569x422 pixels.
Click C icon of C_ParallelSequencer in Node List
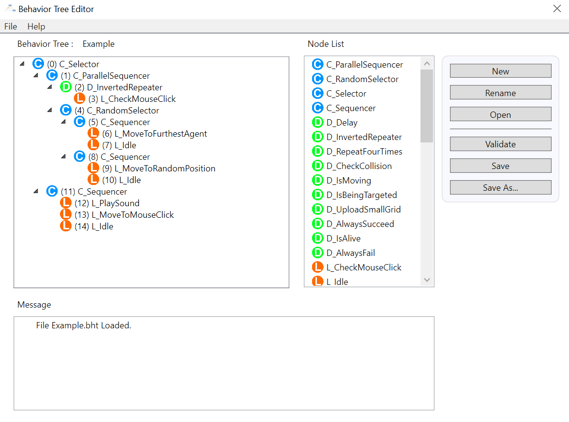tap(317, 65)
